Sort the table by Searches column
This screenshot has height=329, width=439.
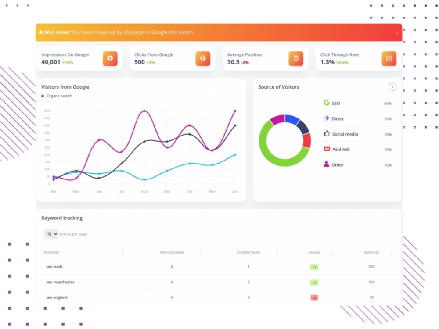point(392,253)
